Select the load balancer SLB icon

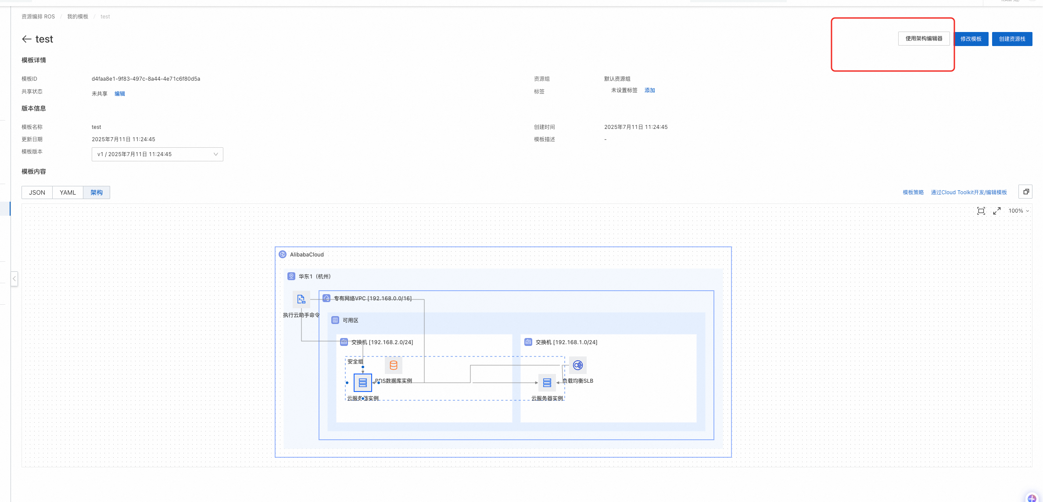(578, 365)
